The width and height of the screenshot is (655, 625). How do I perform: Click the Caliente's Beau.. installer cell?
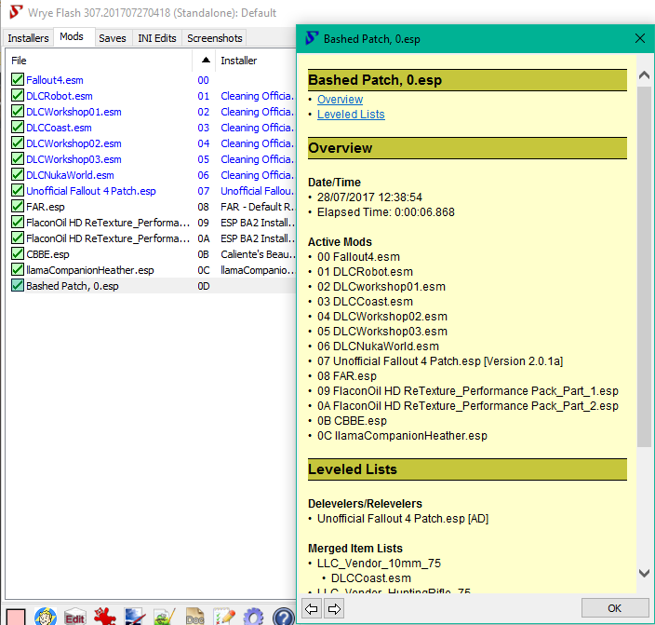point(258,254)
